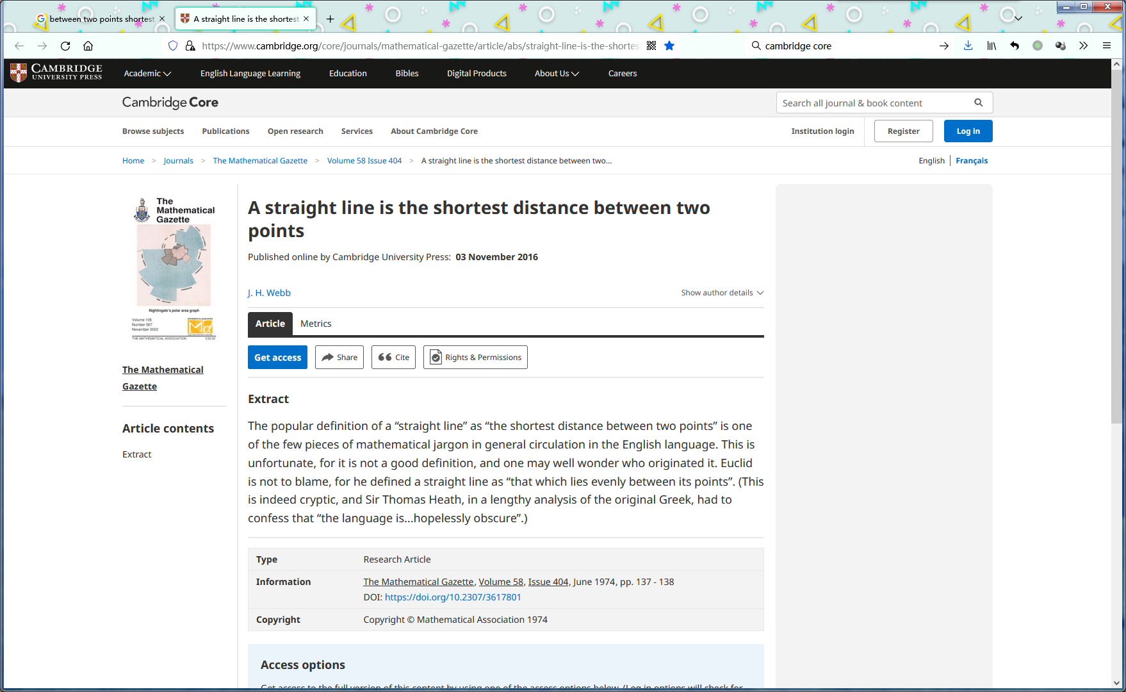
Task: Open Browse subjects
Action: [153, 131]
